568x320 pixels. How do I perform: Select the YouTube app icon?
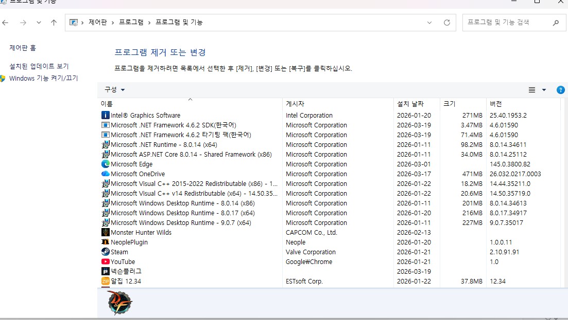click(x=106, y=262)
